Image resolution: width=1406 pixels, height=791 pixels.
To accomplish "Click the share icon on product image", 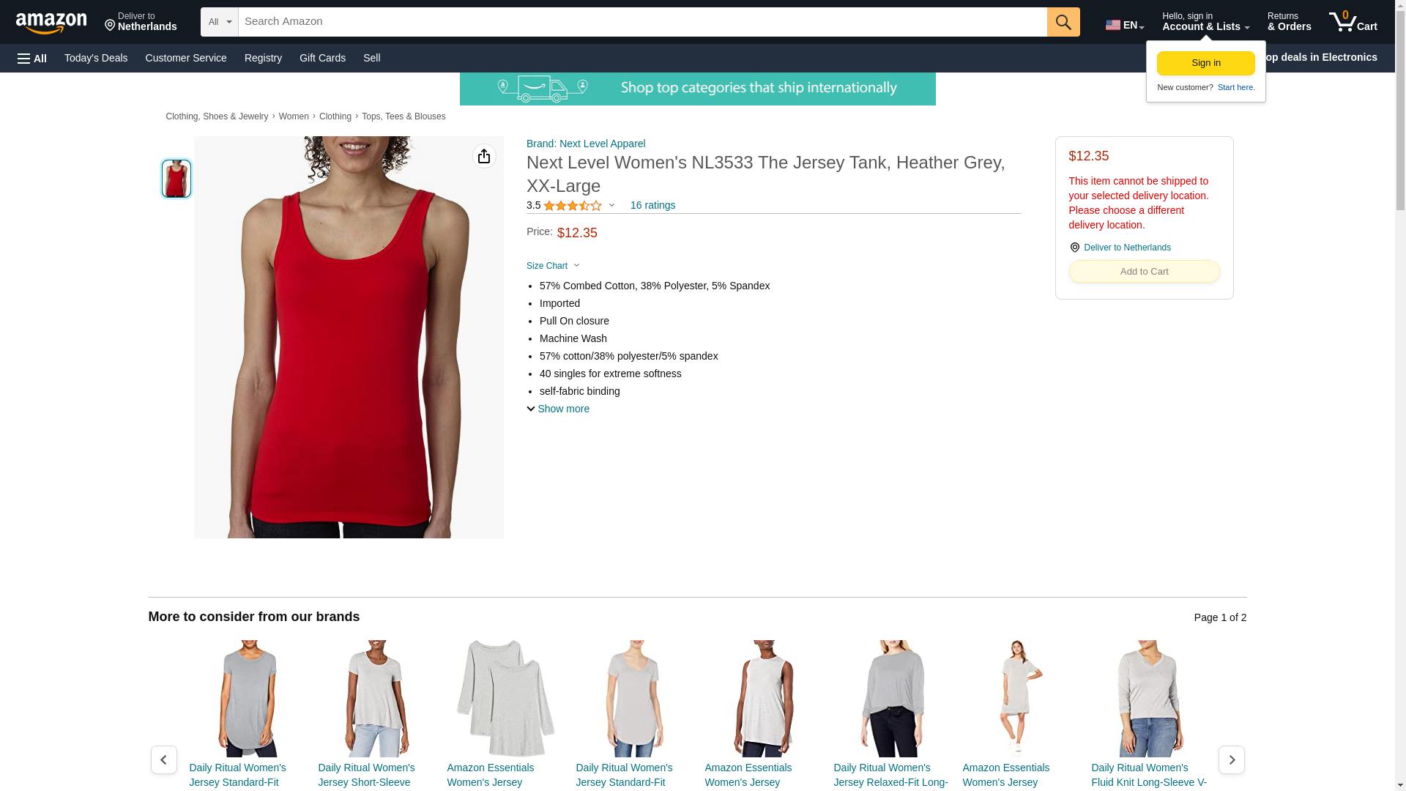I will 484,156.
